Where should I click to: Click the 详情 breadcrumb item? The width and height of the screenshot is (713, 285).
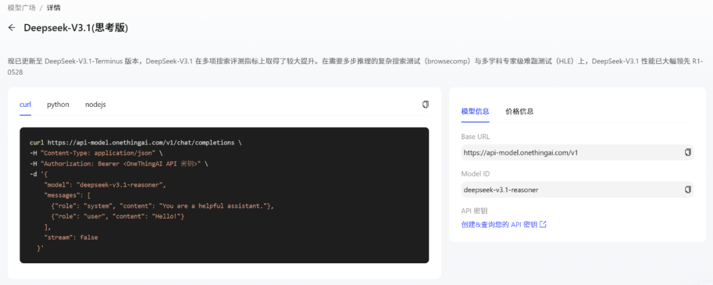point(54,7)
